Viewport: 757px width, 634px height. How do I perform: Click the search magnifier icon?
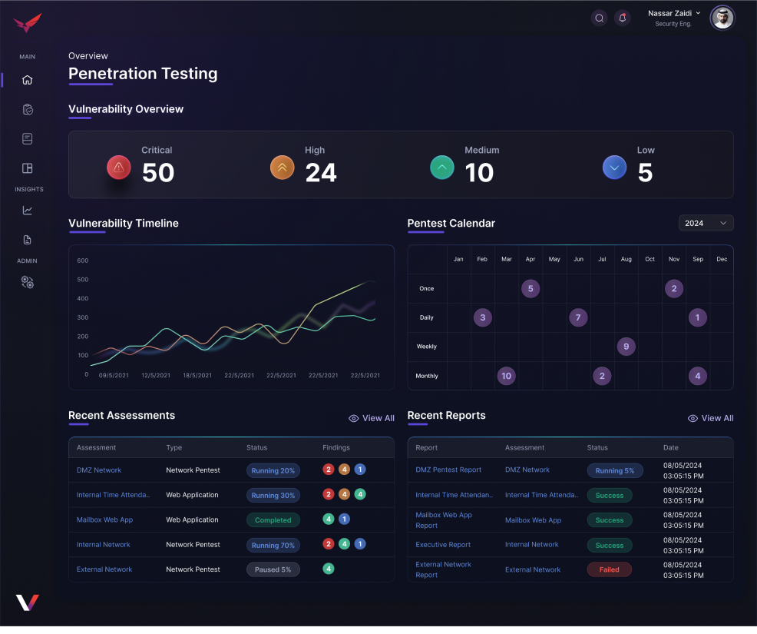[599, 18]
